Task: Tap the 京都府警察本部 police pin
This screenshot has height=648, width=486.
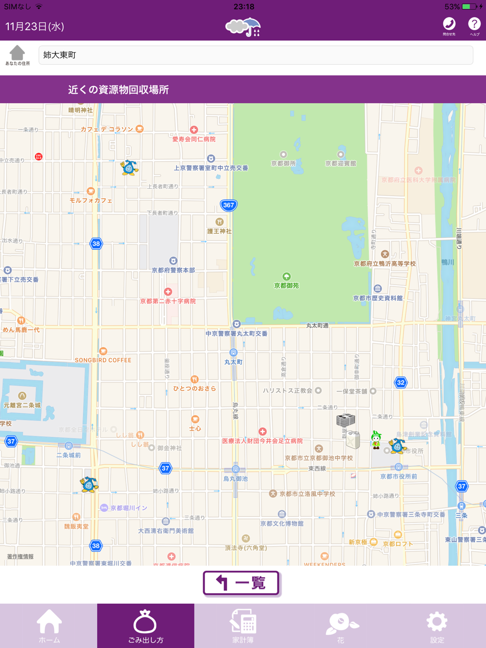Action: coord(173,261)
